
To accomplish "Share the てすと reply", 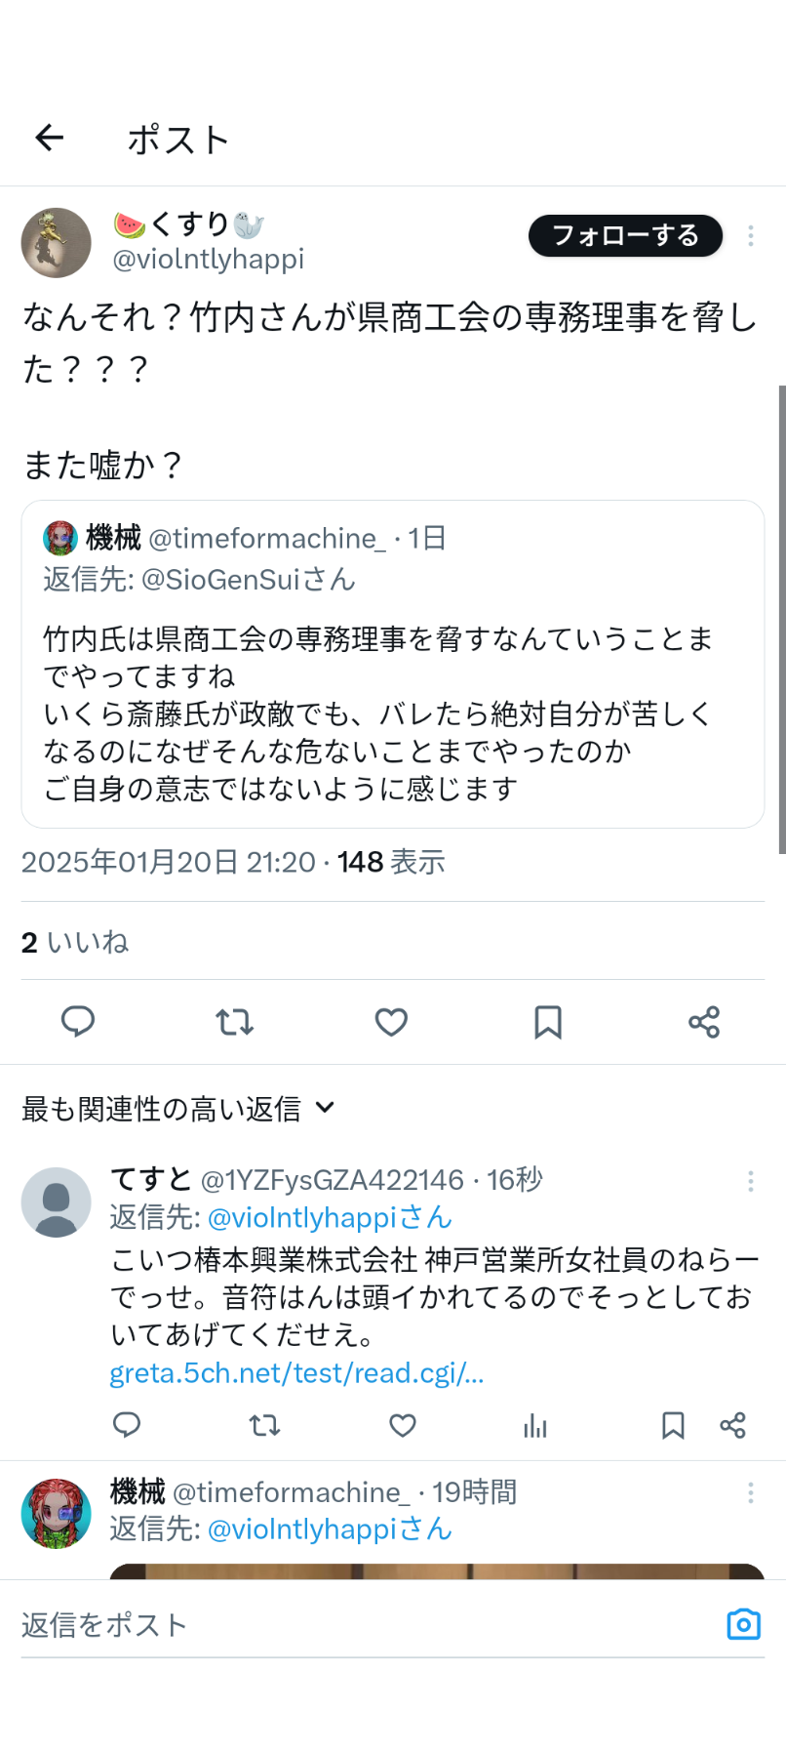I will coord(732,1426).
